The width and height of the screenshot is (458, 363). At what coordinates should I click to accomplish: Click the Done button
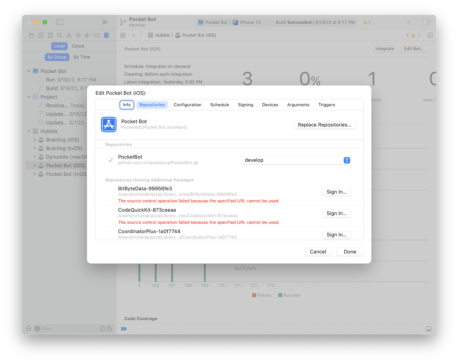click(x=350, y=252)
